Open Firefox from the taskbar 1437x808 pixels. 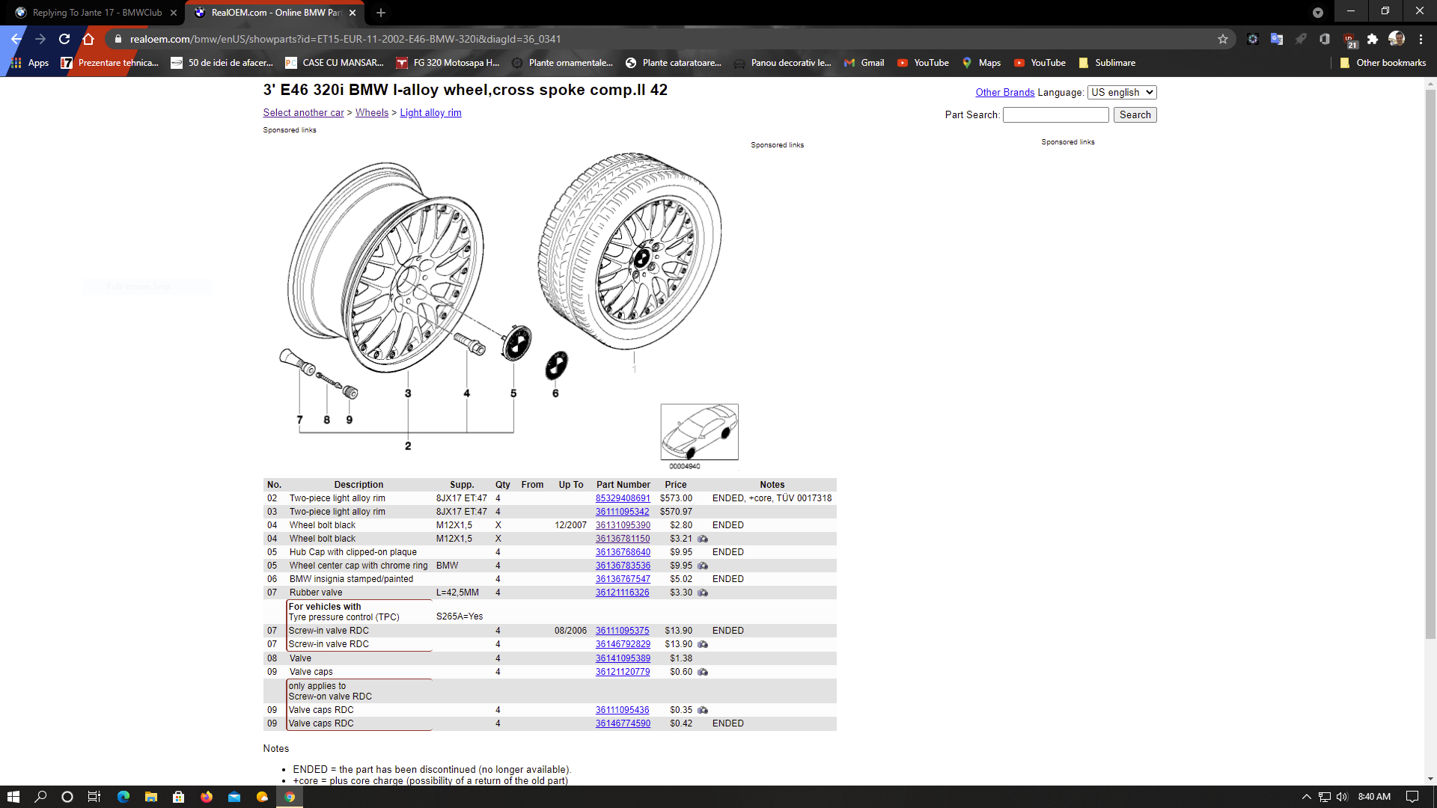(207, 797)
